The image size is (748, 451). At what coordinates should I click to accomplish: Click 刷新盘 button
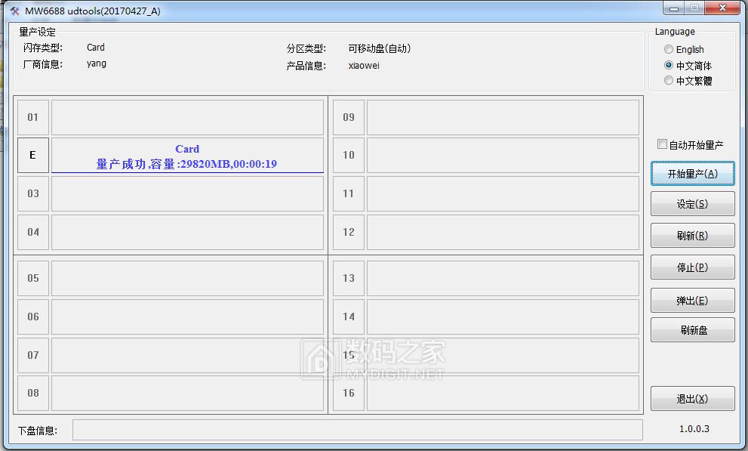pyautogui.click(x=693, y=330)
